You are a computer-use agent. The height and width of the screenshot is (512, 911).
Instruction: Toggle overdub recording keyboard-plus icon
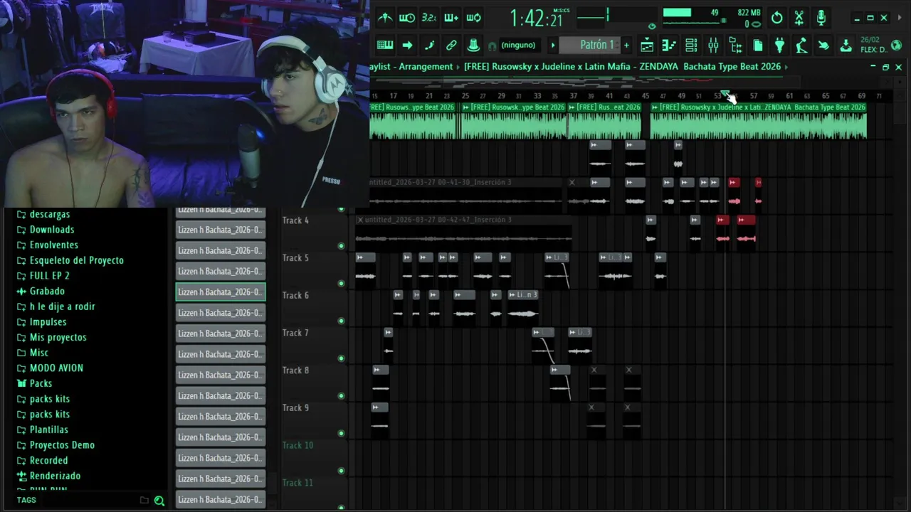451,18
